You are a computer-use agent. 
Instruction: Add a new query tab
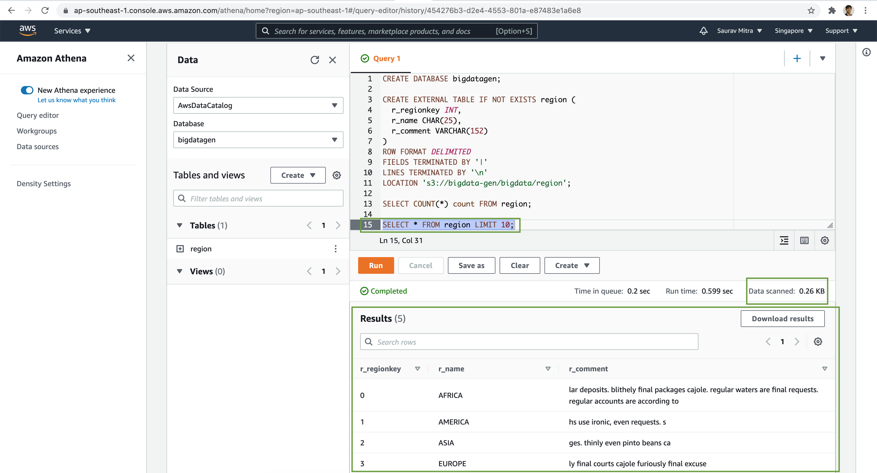pos(797,58)
